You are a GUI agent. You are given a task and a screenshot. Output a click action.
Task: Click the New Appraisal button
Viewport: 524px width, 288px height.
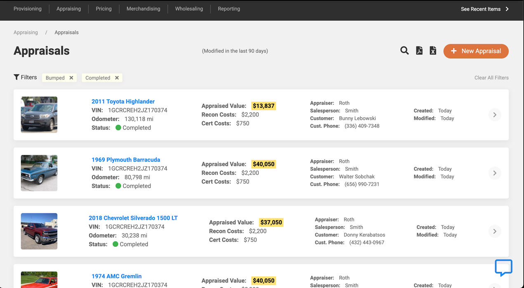pyautogui.click(x=476, y=51)
